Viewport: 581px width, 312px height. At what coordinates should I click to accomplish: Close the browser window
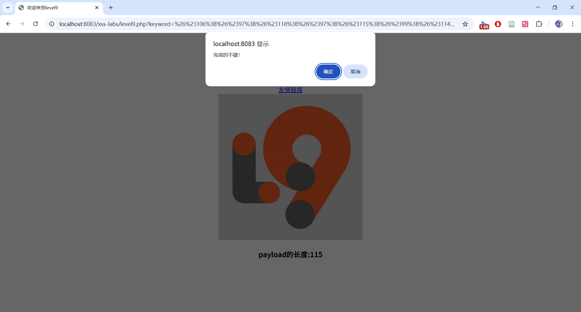pyautogui.click(x=572, y=8)
